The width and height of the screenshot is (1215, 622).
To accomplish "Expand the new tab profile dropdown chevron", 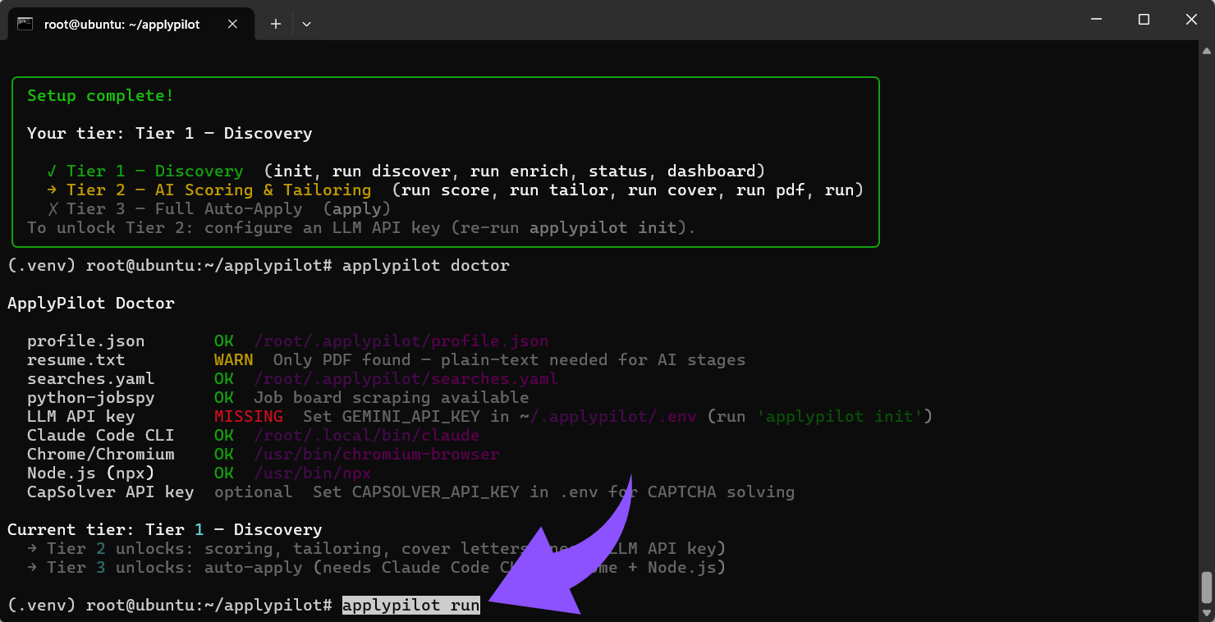I will tap(306, 24).
